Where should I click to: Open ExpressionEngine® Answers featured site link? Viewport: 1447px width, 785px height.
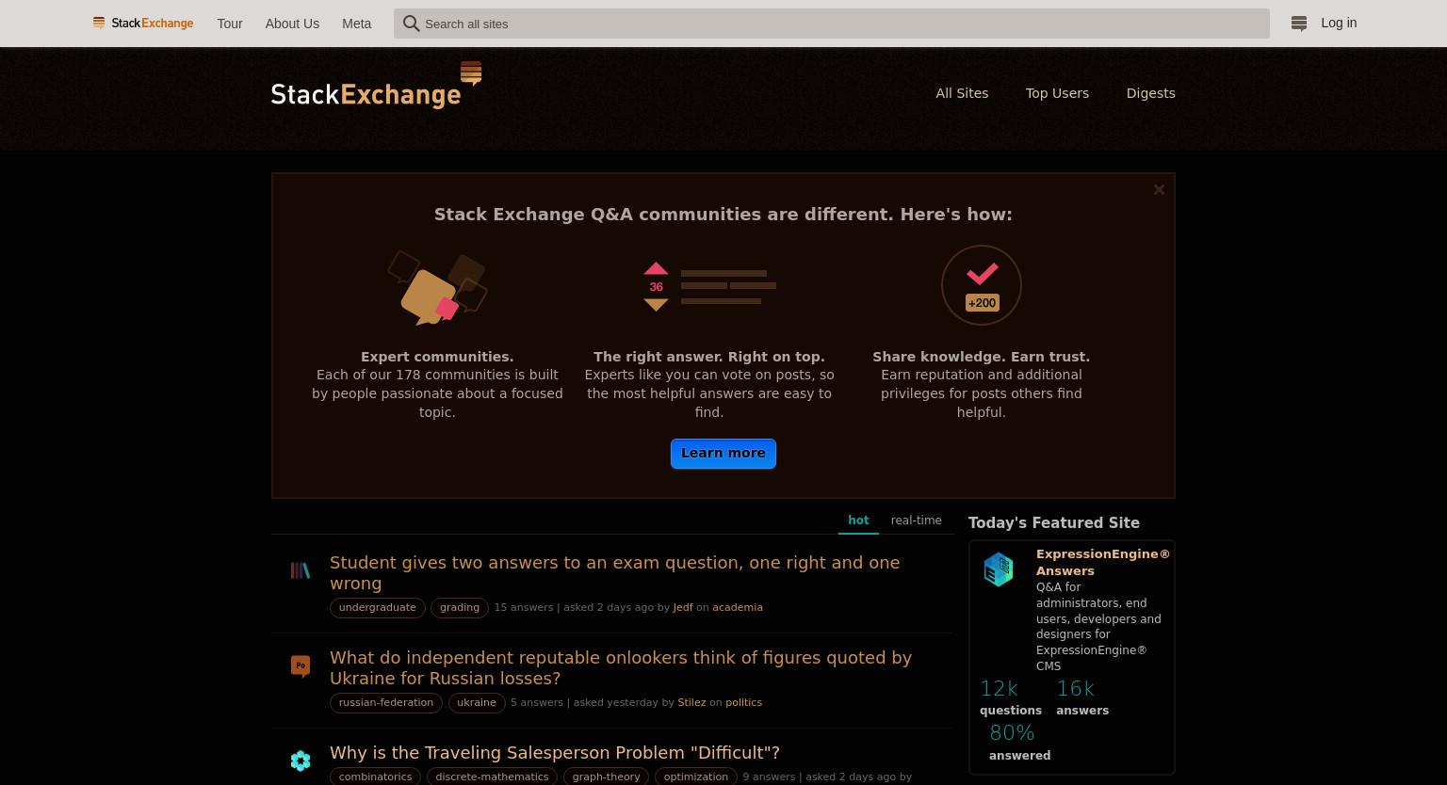coord(1103,562)
